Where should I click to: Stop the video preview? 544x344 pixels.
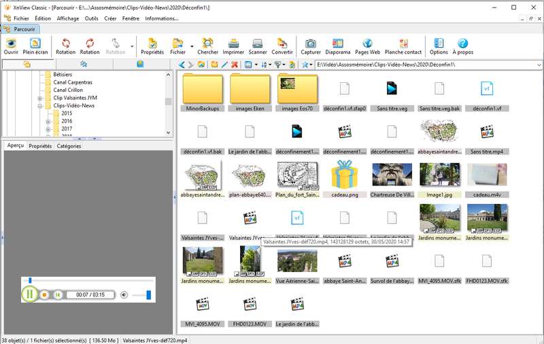[x=44, y=295]
